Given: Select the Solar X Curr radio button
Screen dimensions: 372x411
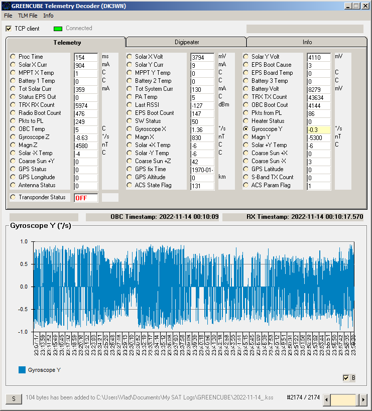Looking at the screenshot, I should coord(13,64).
